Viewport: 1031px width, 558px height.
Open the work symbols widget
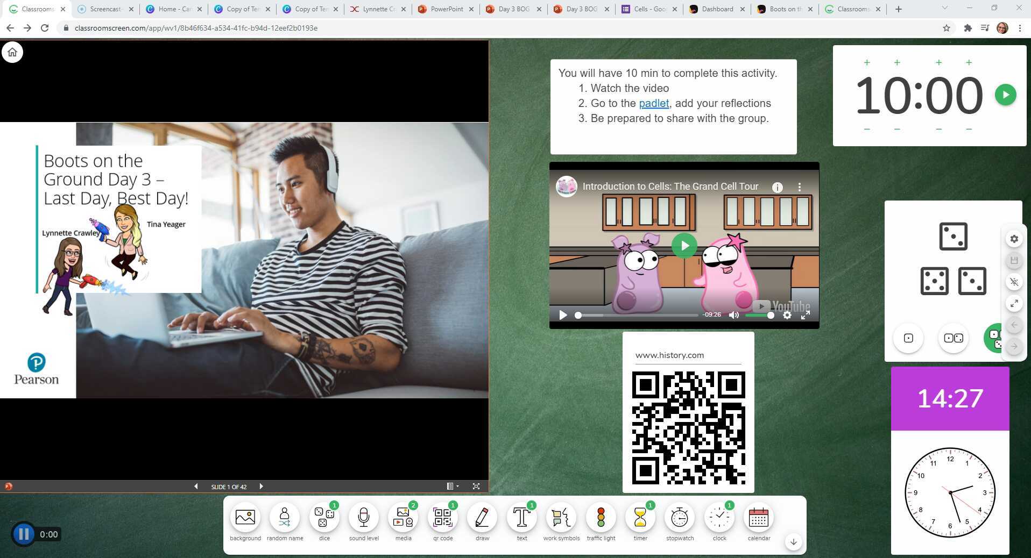tap(561, 518)
